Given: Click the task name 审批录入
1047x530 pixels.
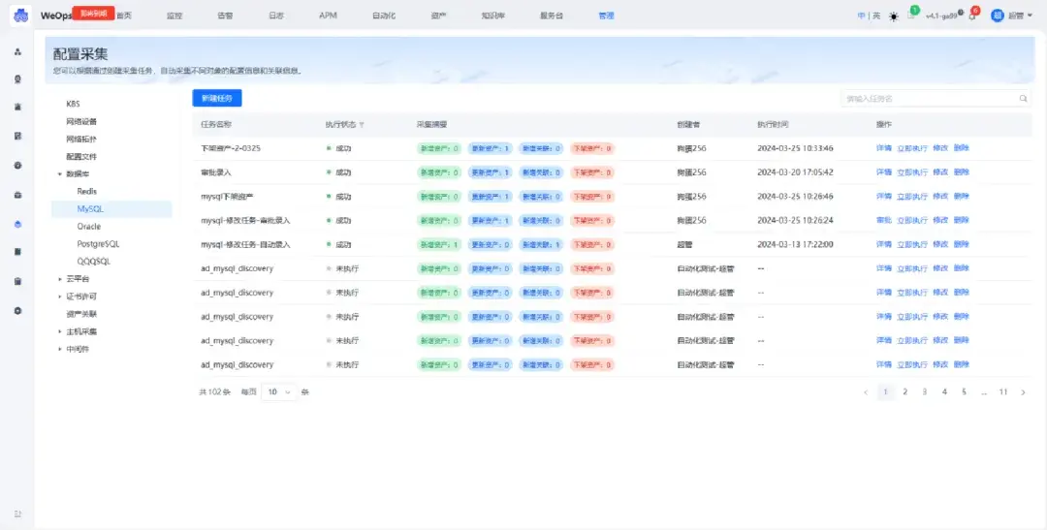Looking at the screenshot, I should click(215, 172).
